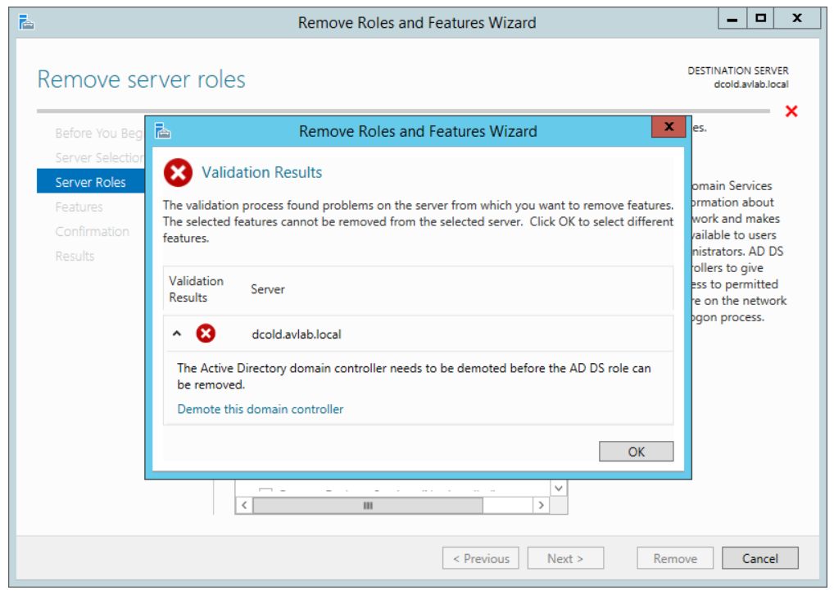Image resolution: width=834 pixels, height=595 pixels.
Task: Click the Next button
Action: coord(564,558)
